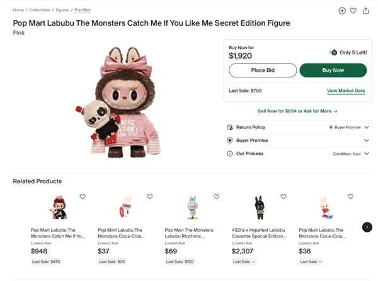378x281 pixels.
Task: Favorite the $2,307 Cassette Special Edition product
Action: pyautogui.click(x=283, y=197)
